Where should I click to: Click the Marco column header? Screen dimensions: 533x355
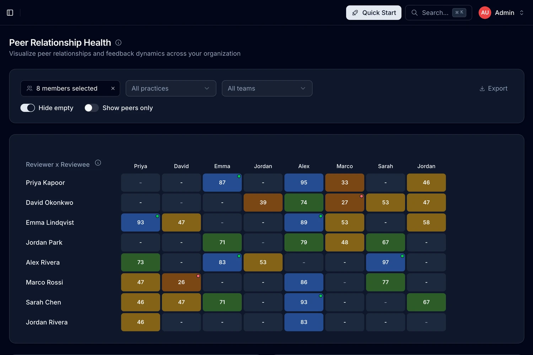[345, 166]
